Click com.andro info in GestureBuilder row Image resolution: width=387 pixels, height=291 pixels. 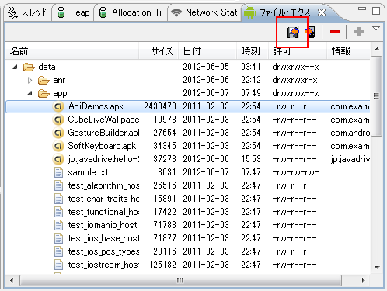[x=350, y=133]
